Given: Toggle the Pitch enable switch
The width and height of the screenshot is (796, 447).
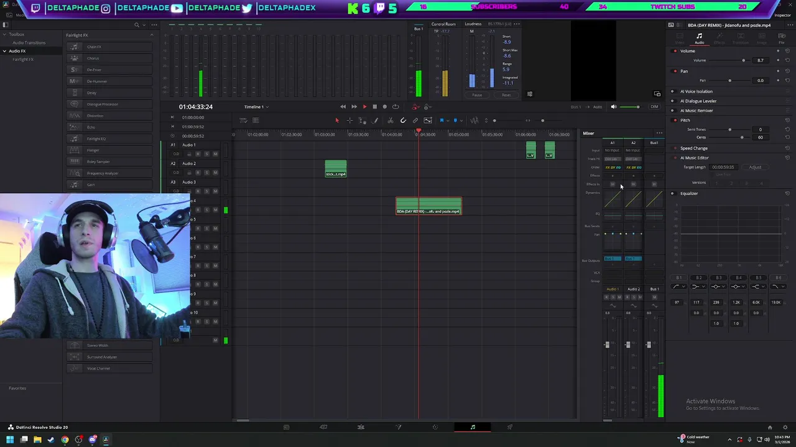Looking at the screenshot, I should tap(675, 120).
